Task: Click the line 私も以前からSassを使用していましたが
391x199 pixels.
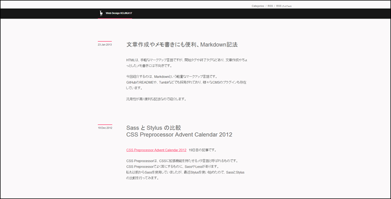Action: click(x=185, y=172)
